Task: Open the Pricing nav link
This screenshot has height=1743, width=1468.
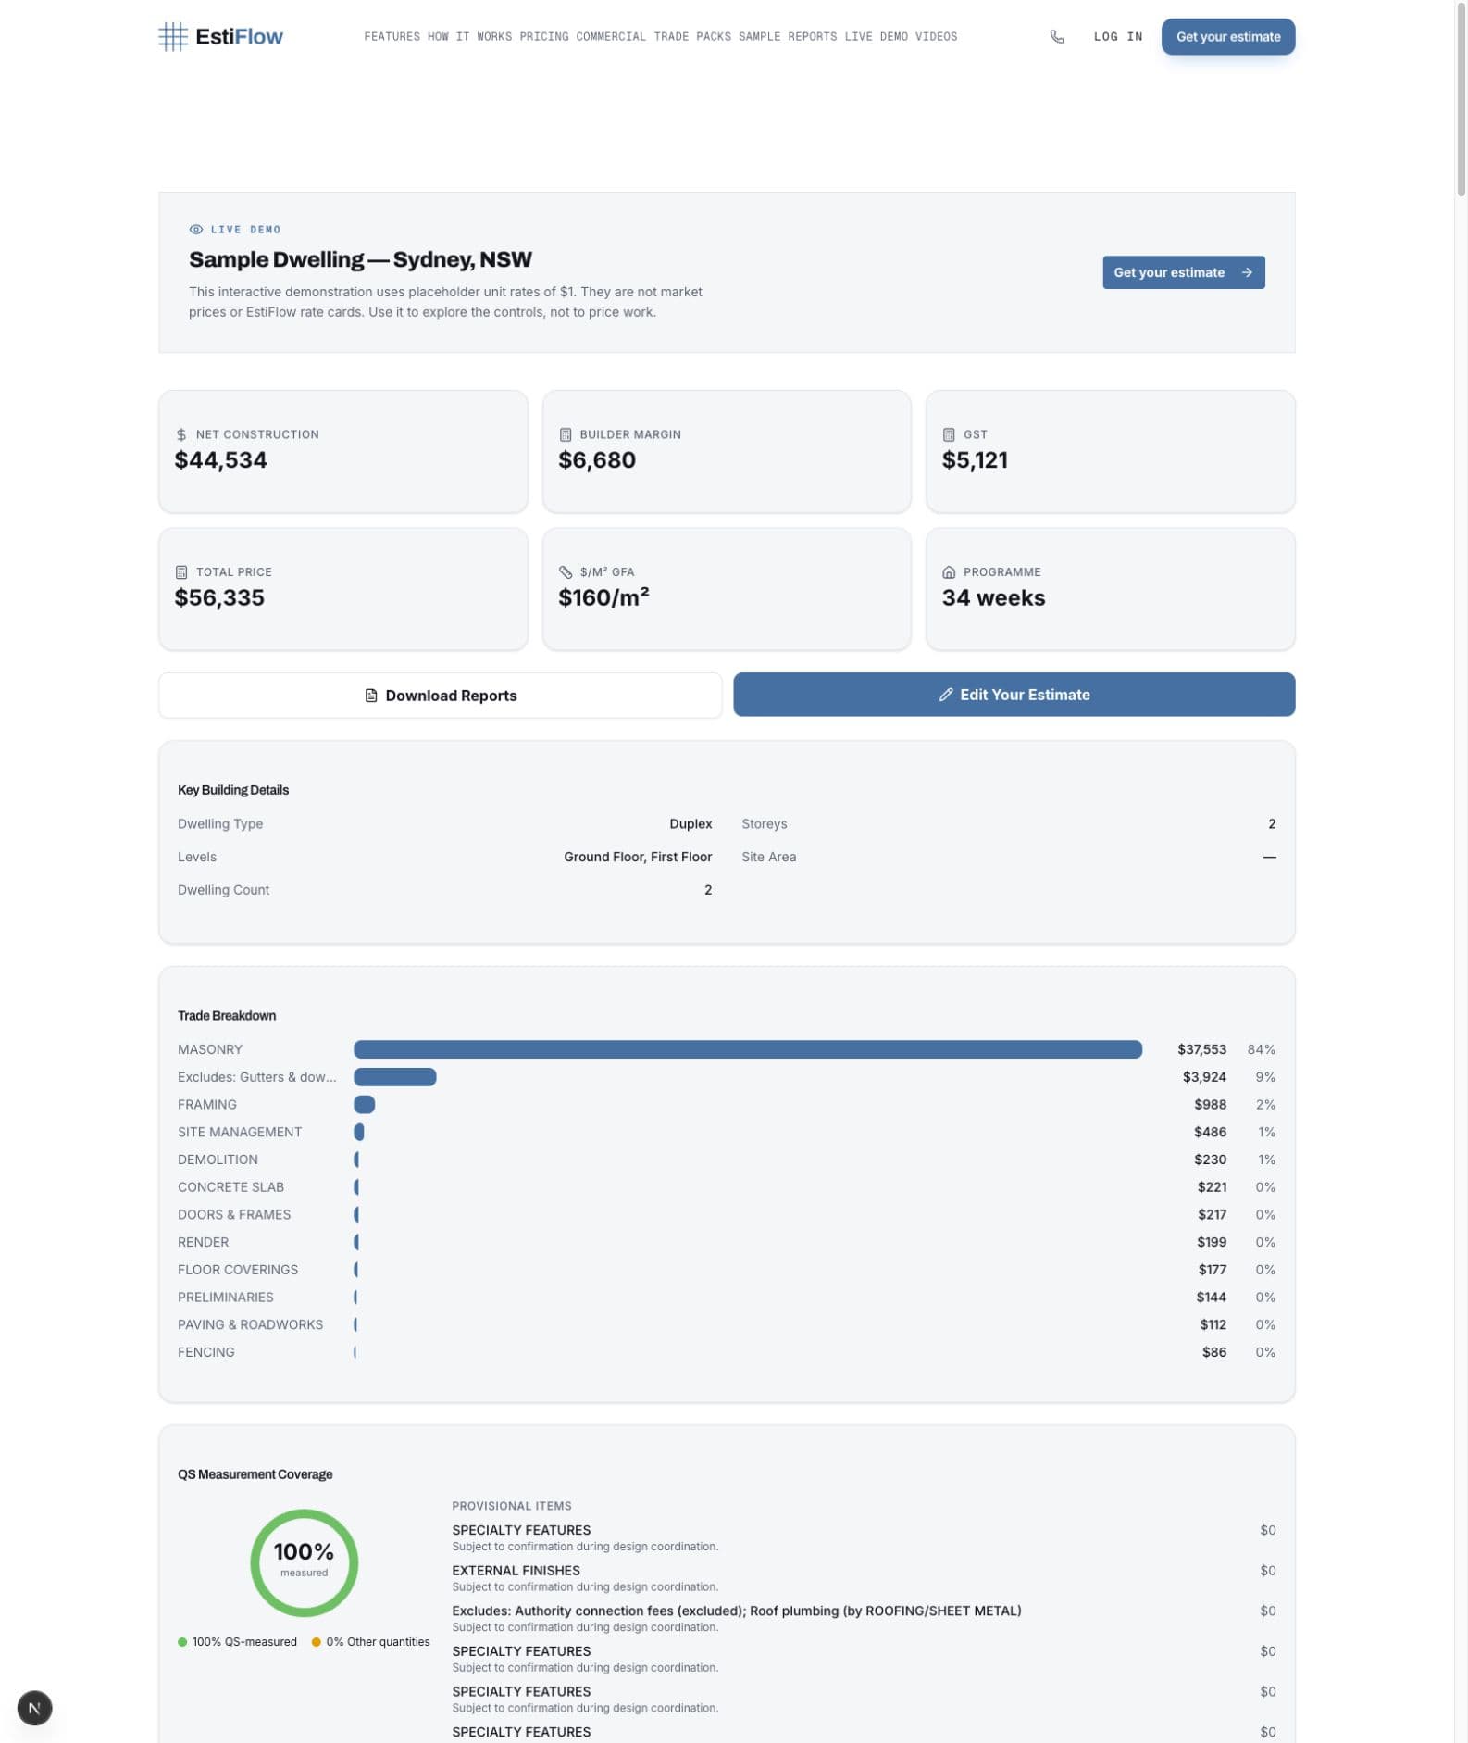Action: pyautogui.click(x=544, y=37)
